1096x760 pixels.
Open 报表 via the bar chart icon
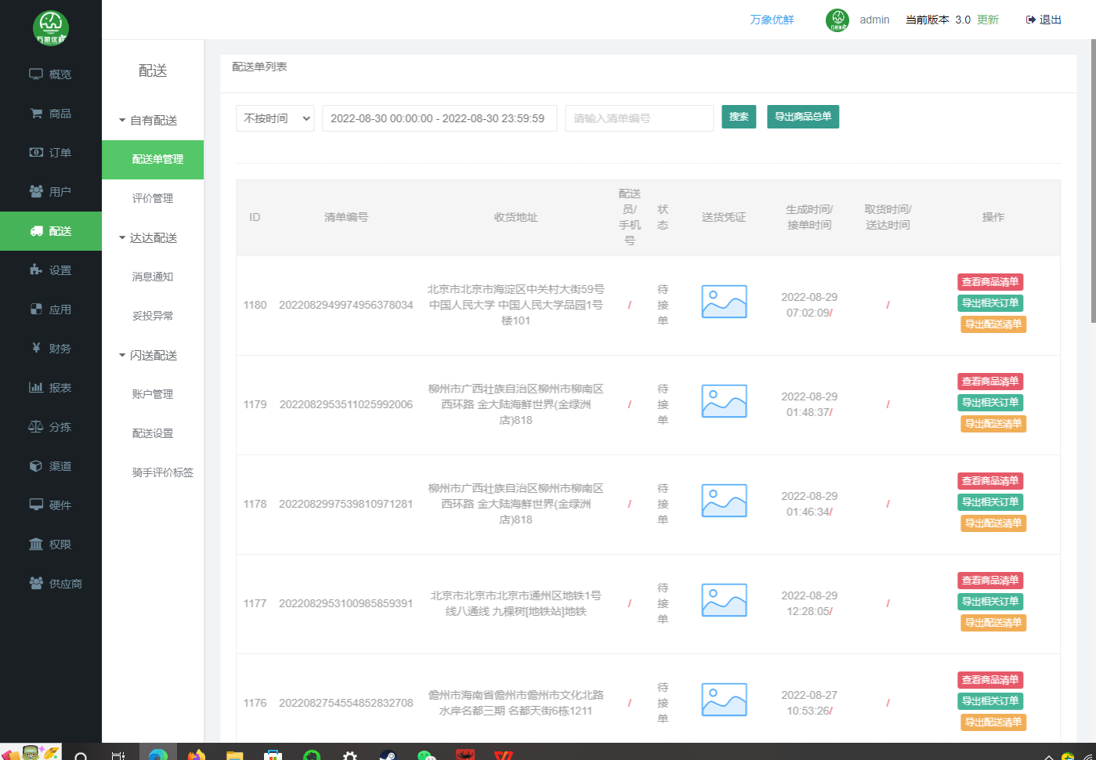[x=36, y=388]
